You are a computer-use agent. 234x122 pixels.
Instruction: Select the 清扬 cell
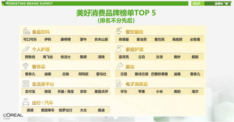[x=101, y=57]
